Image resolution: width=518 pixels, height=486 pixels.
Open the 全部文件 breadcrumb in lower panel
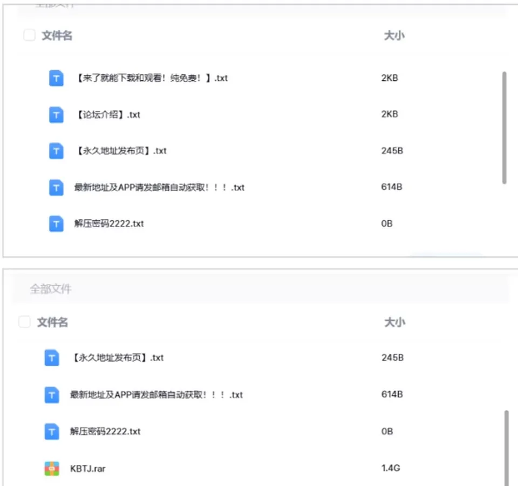click(51, 289)
